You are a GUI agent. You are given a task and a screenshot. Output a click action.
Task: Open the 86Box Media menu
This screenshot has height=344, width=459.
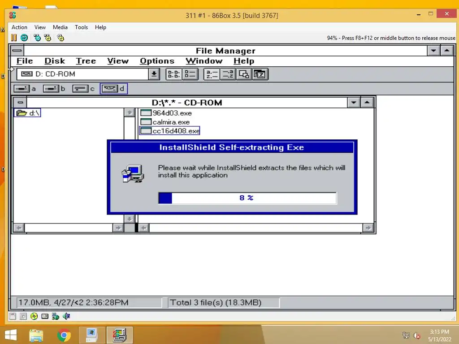click(60, 27)
